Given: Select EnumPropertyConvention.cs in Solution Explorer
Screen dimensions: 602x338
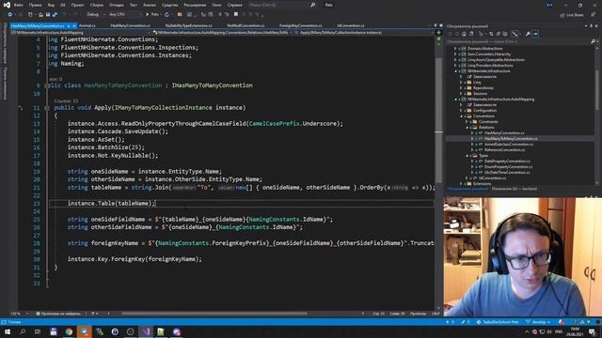Looking at the screenshot, I should [x=508, y=167].
